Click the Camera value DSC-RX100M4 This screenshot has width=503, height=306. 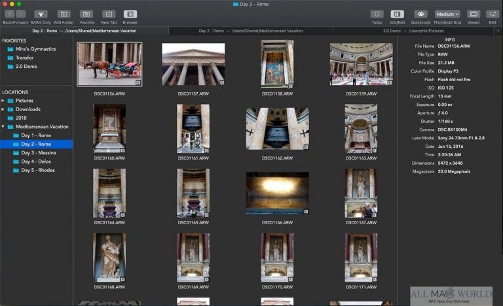(453, 129)
